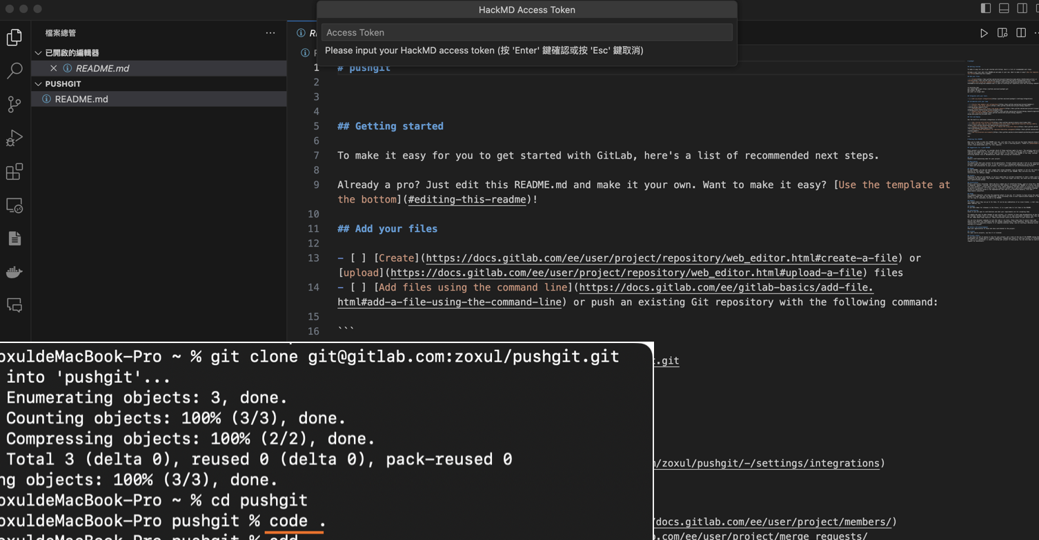Open Markdown preview to the side
This screenshot has height=540, width=1039.
pos(1002,33)
